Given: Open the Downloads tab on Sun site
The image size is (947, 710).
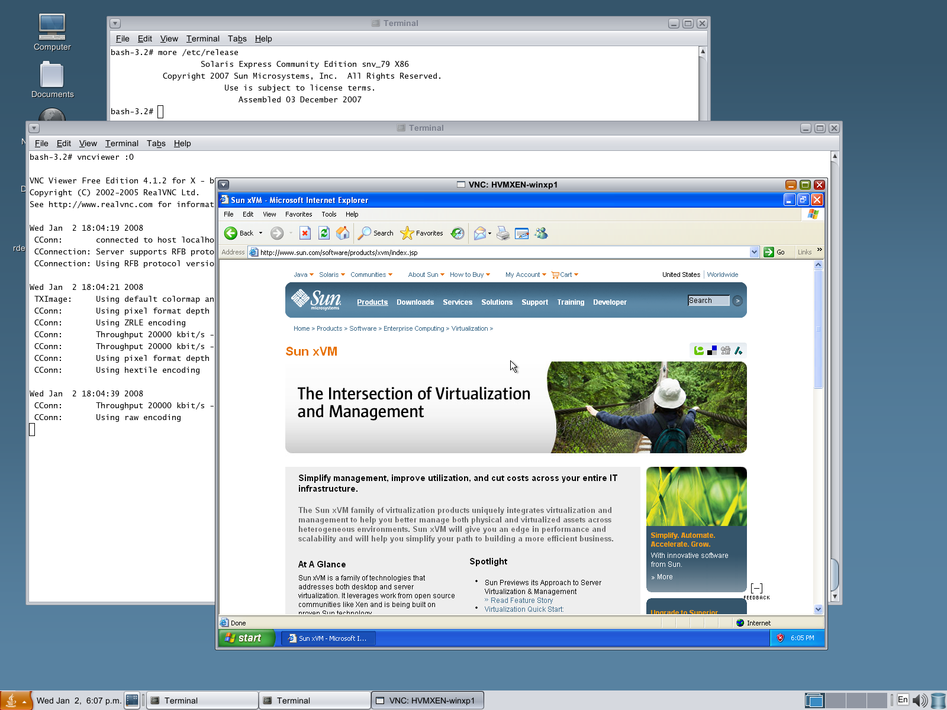Looking at the screenshot, I should pos(415,302).
